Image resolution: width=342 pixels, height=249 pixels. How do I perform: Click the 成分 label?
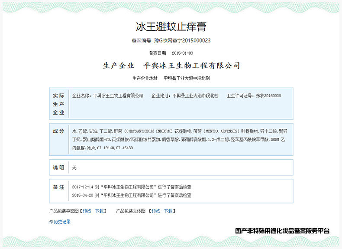point(59,131)
